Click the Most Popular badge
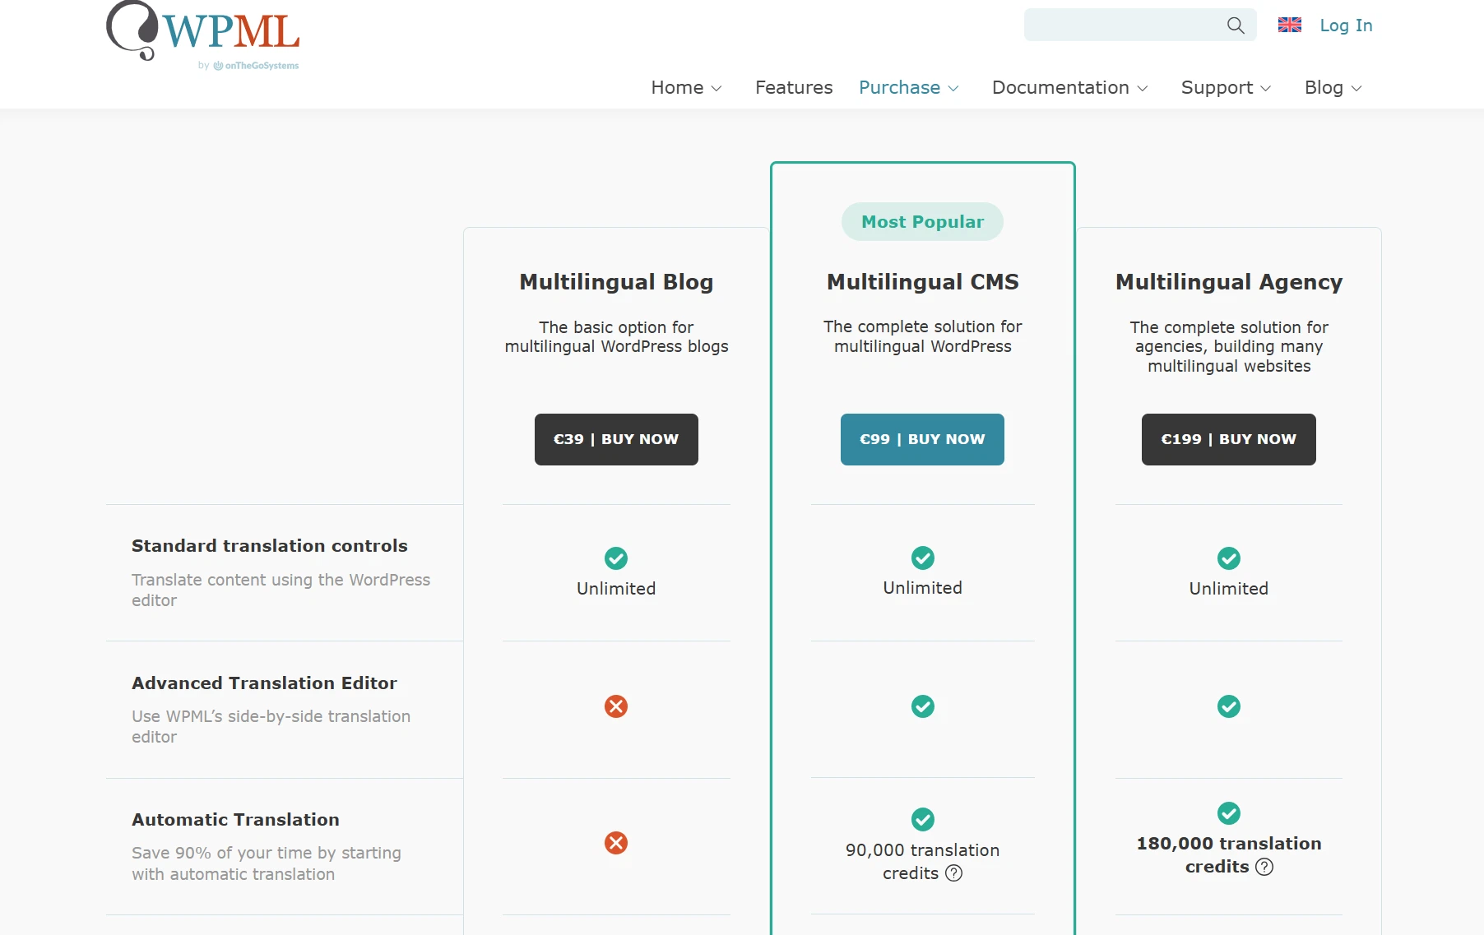 pos(922,222)
